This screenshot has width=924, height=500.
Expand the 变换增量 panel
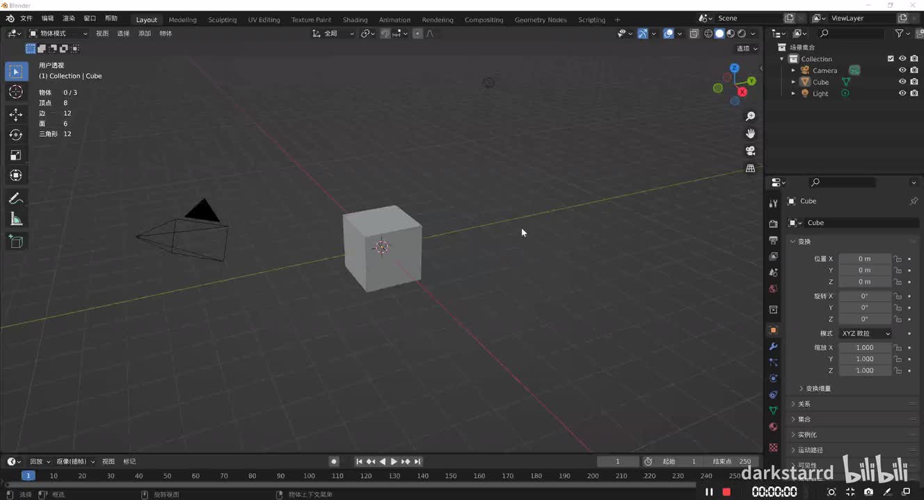pyautogui.click(x=819, y=389)
